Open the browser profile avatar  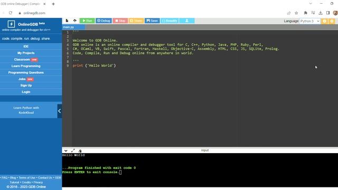pyautogui.click(x=335, y=13)
